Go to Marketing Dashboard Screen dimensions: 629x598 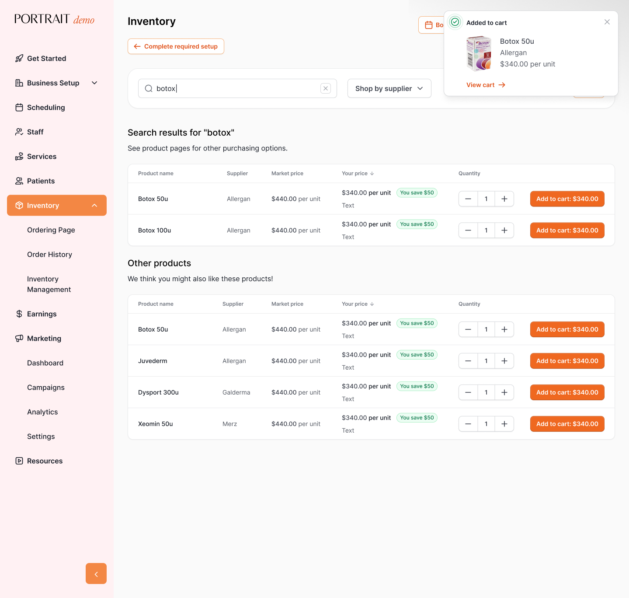(45, 363)
